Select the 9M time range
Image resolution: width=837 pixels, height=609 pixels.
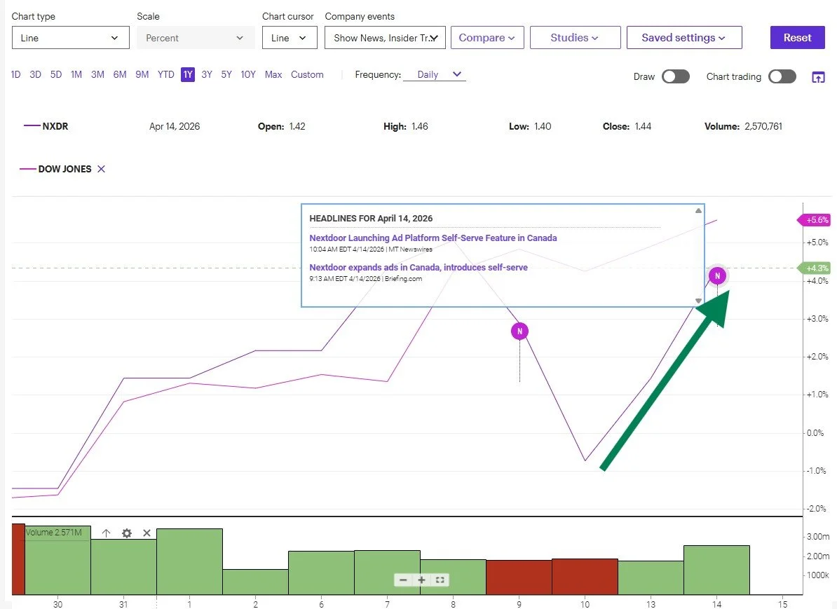pos(142,75)
